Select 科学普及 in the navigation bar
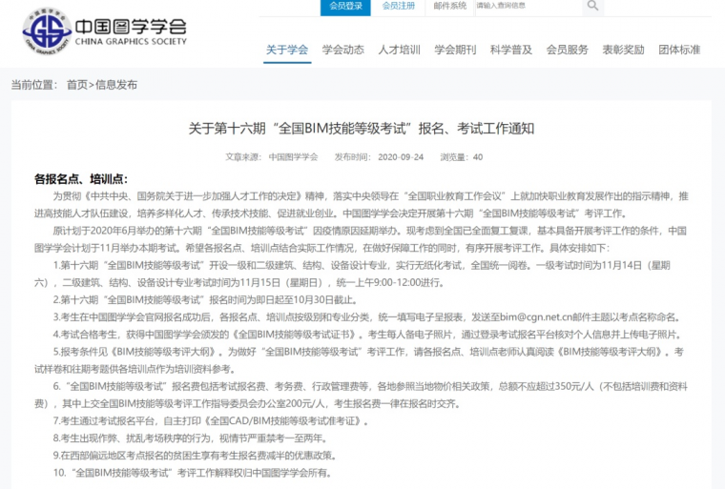 pos(510,50)
